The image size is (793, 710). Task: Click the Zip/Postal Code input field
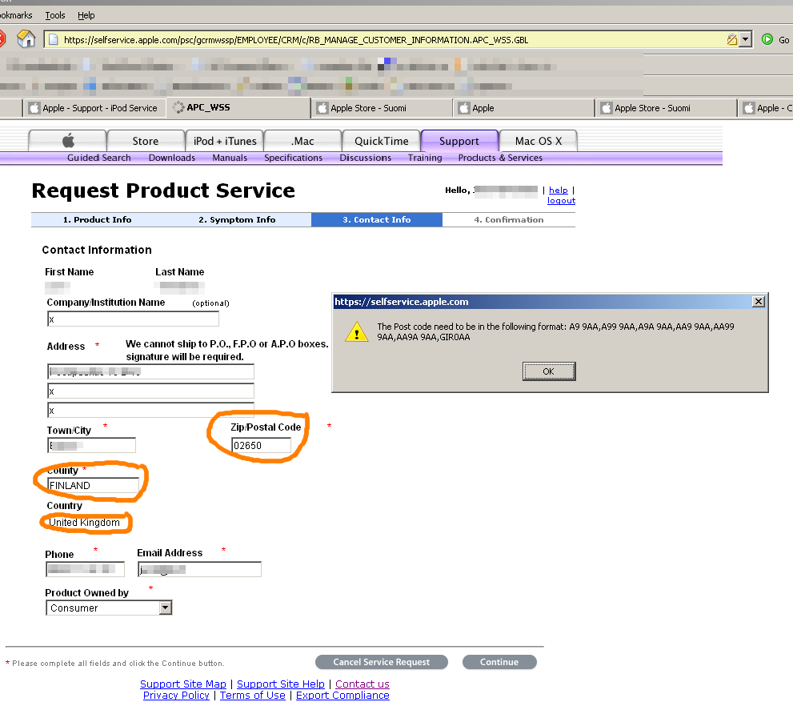tap(261, 445)
